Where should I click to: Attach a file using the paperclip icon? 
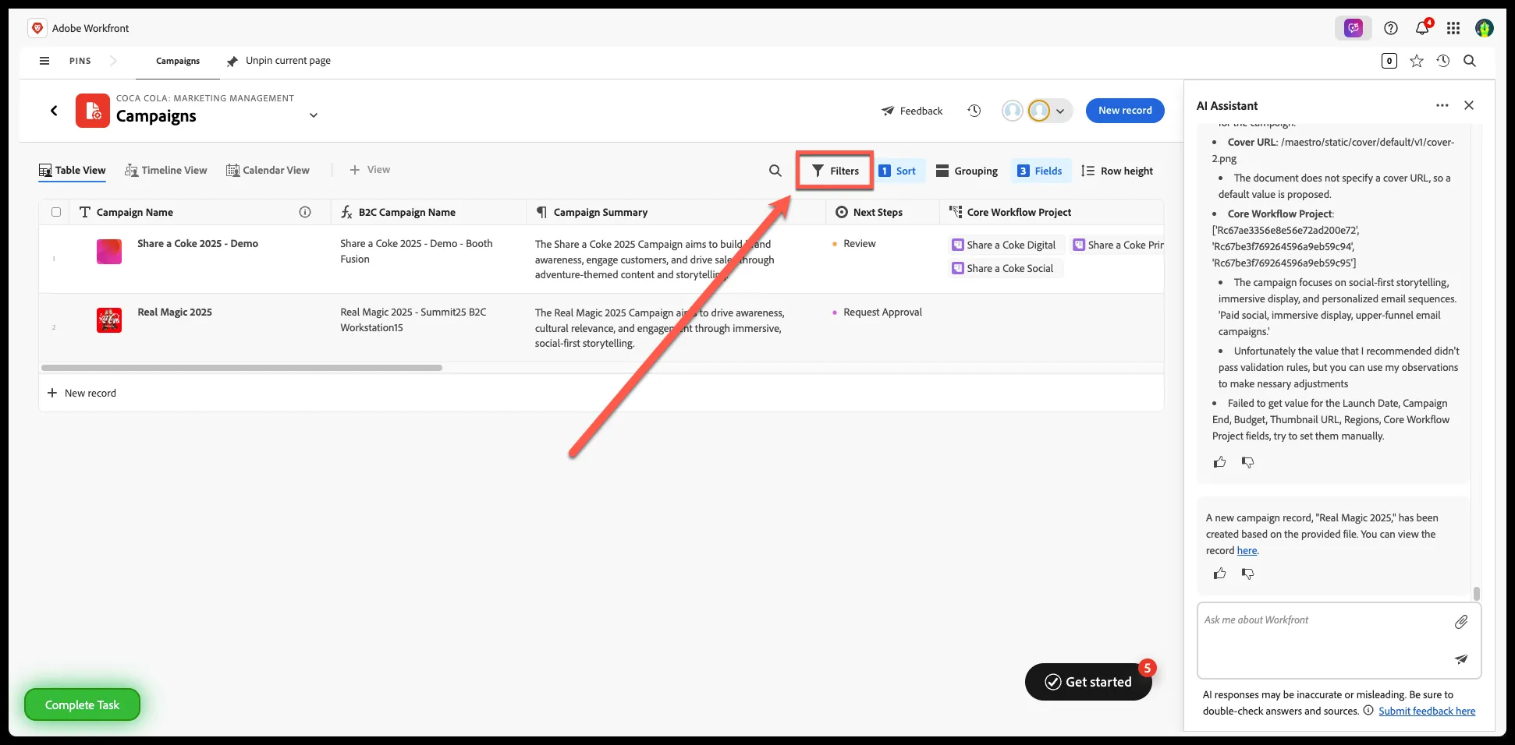point(1461,621)
